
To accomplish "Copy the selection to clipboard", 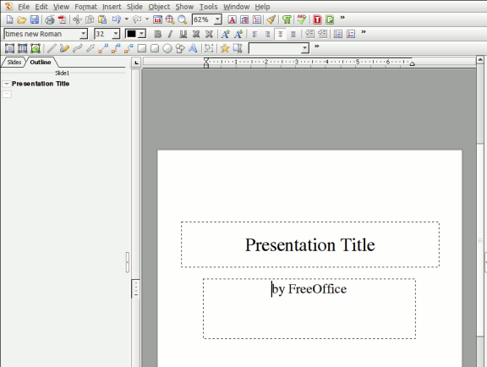I will coord(90,19).
